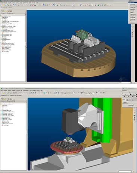This screenshot has height=173, width=137.
Task: Open the Hilfe menu in the fixture window
Action: [x=37, y=3]
